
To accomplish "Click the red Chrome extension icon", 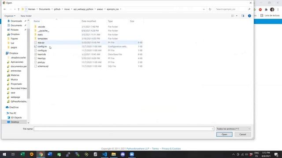I will coord(260,10).
